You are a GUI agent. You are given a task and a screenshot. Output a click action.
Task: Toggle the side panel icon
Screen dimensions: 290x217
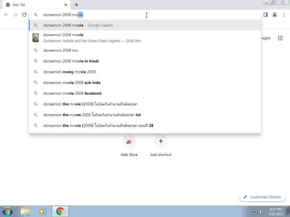coord(266,15)
